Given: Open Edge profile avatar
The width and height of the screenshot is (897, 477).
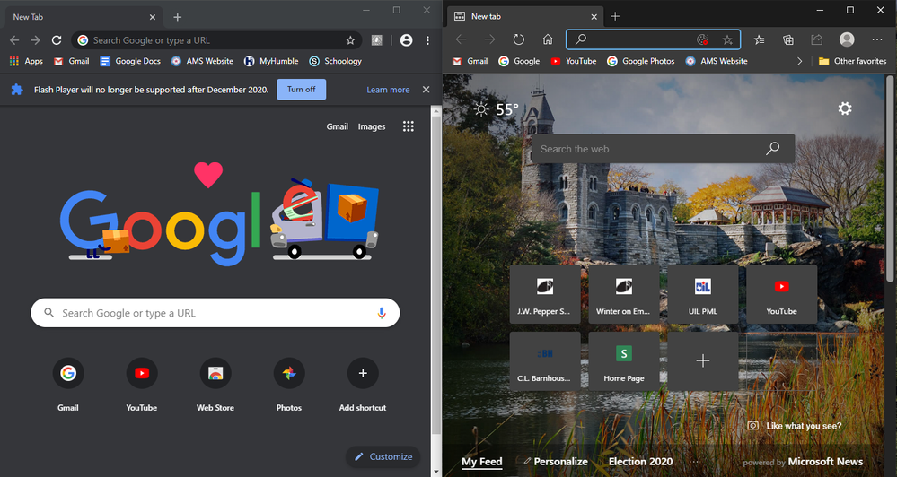Looking at the screenshot, I should click(x=847, y=39).
